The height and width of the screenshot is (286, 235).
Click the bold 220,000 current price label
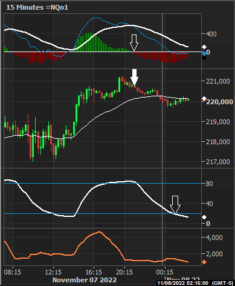pyautogui.click(x=220, y=102)
